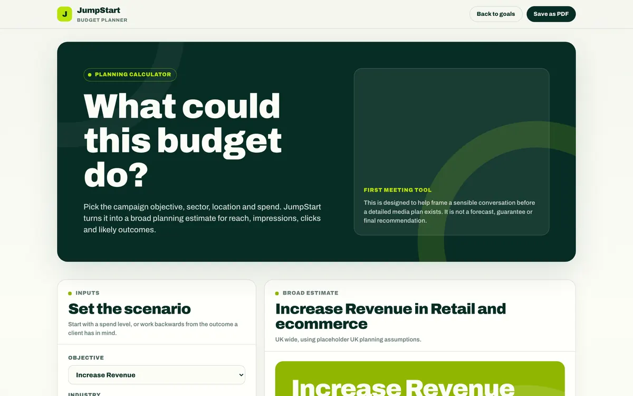
Task: Click the BROAD ESTIMATE section label
Action: 311,293
